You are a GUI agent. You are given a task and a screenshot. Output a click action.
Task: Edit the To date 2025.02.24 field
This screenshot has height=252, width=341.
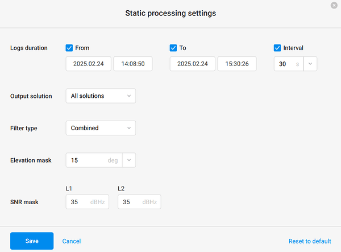click(x=193, y=64)
